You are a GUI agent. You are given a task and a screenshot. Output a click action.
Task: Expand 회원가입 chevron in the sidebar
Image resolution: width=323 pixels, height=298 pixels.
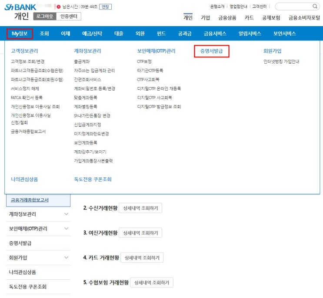[66, 257]
